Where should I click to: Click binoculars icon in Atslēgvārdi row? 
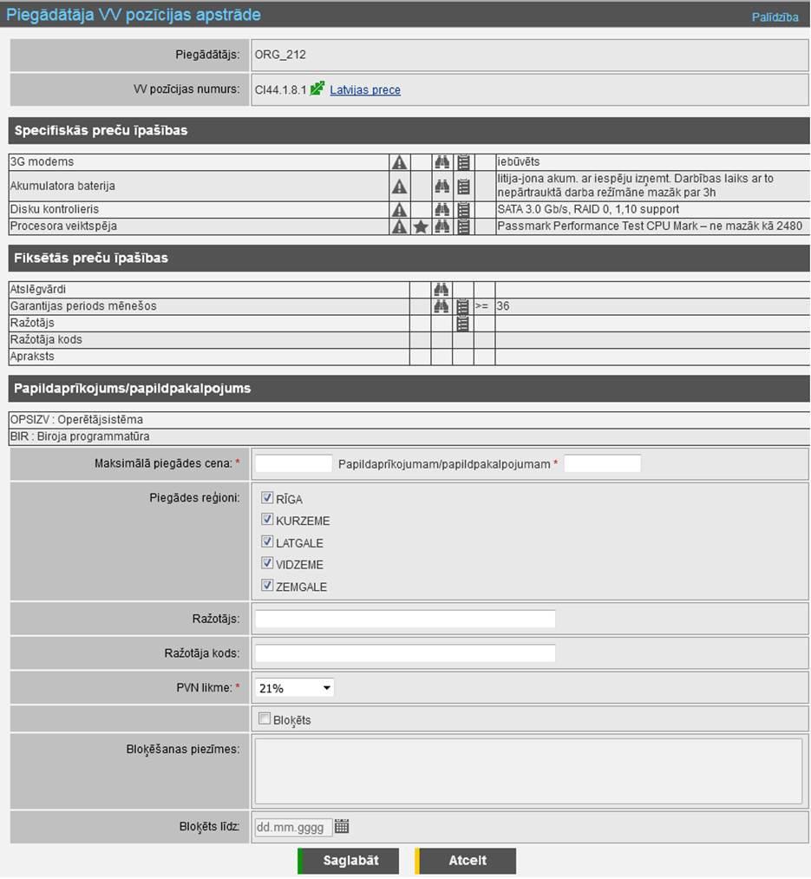click(441, 289)
